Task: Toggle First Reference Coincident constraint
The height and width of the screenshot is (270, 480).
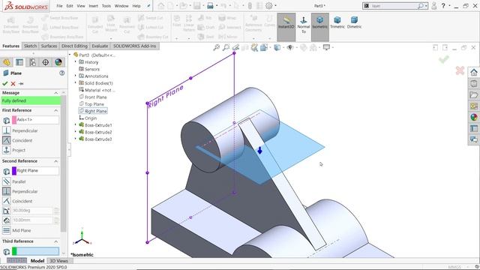Action: [7, 140]
